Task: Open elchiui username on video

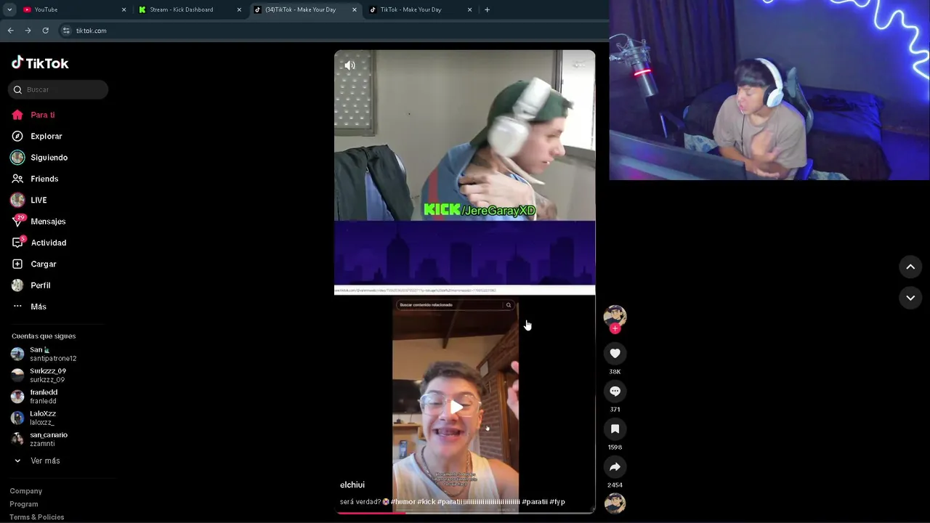Action: point(352,485)
